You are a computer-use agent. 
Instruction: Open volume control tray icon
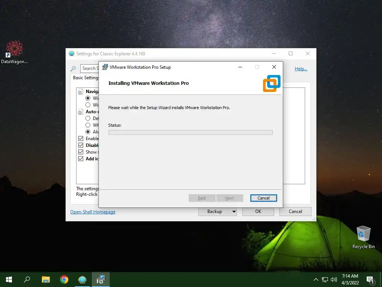point(334,280)
